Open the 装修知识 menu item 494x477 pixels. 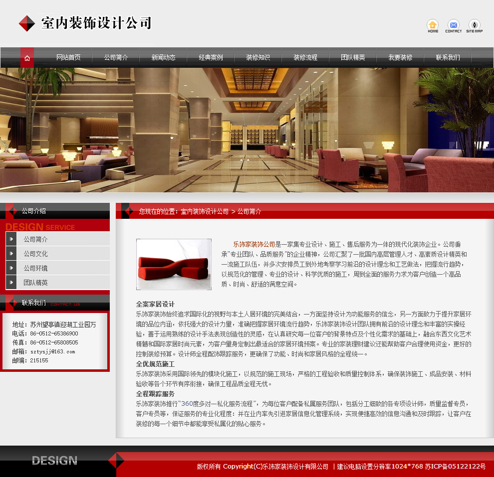tap(258, 57)
